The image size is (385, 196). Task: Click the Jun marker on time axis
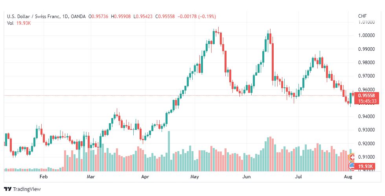pyautogui.click(x=246, y=177)
